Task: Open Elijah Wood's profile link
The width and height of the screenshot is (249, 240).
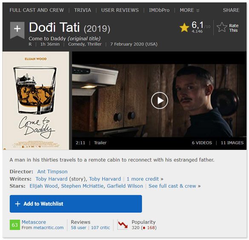Action: click(43, 186)
